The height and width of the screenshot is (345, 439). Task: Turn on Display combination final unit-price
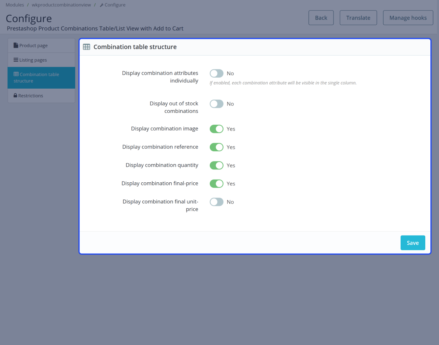tap(216, 202)
